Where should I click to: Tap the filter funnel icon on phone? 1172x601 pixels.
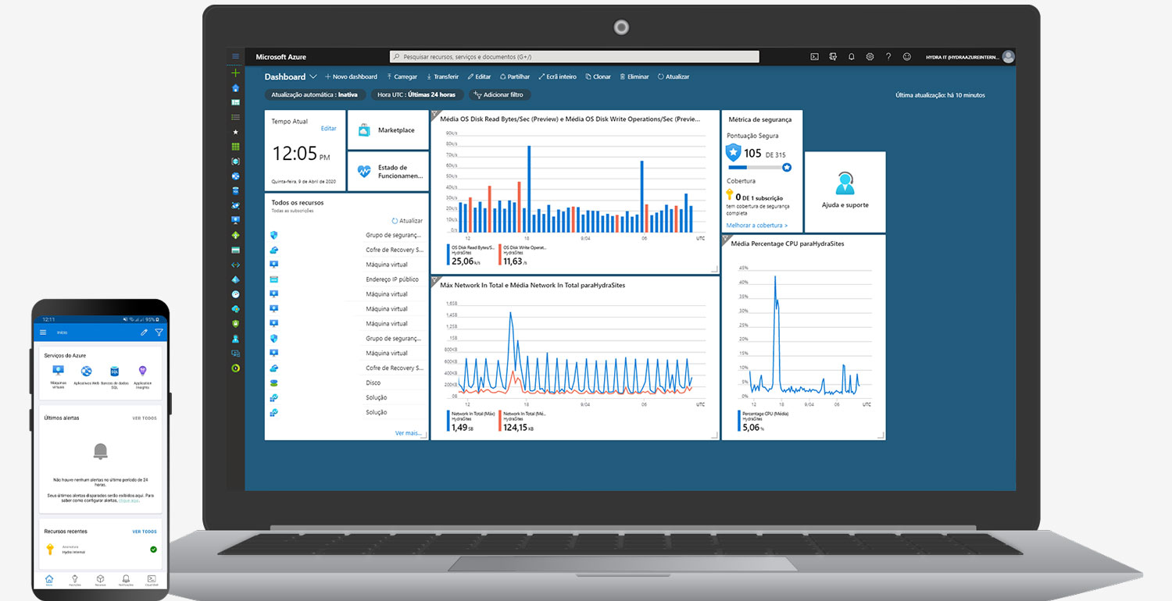pyautogui.click(x=159, y=333)
